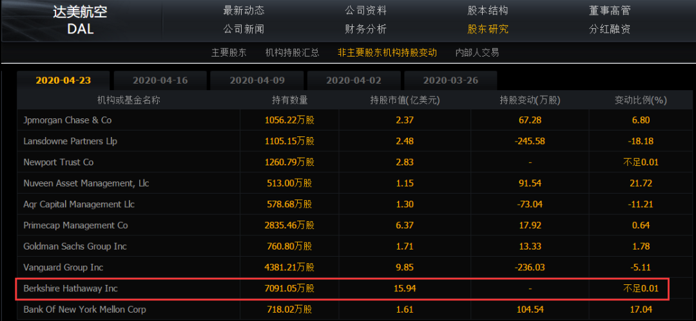Click the -11.21 change ratio cell
The width and height of the screenshot is (696, 321).
pyautogui.click(x=641, y=205)
